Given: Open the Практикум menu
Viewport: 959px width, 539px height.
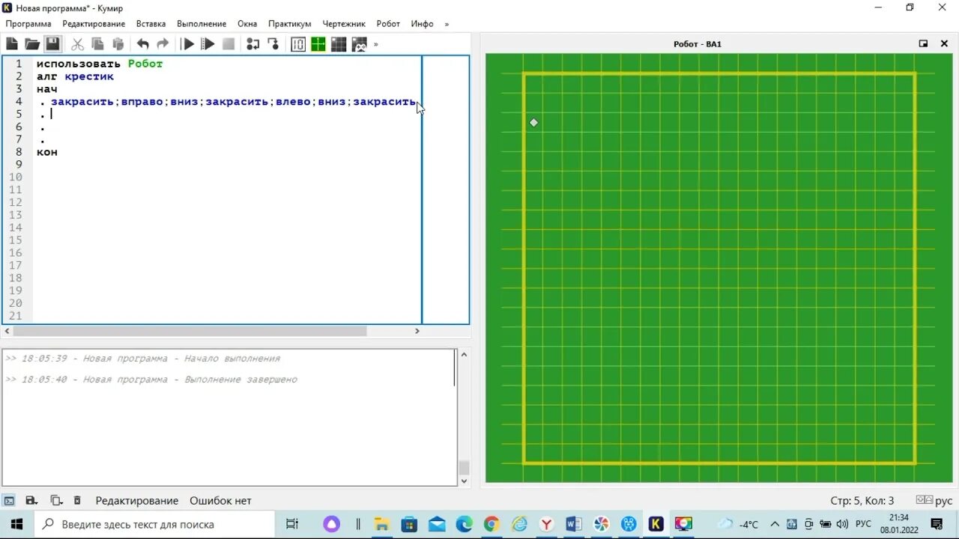Looking at the screenshot, I should (x=289, y=24).
